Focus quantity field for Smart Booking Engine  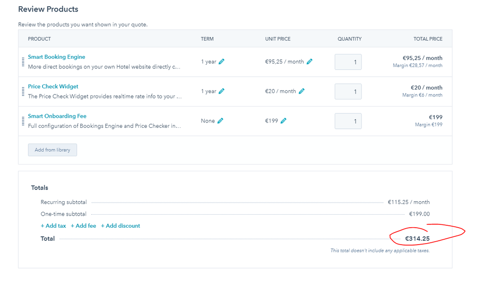[x=348, y=62]
